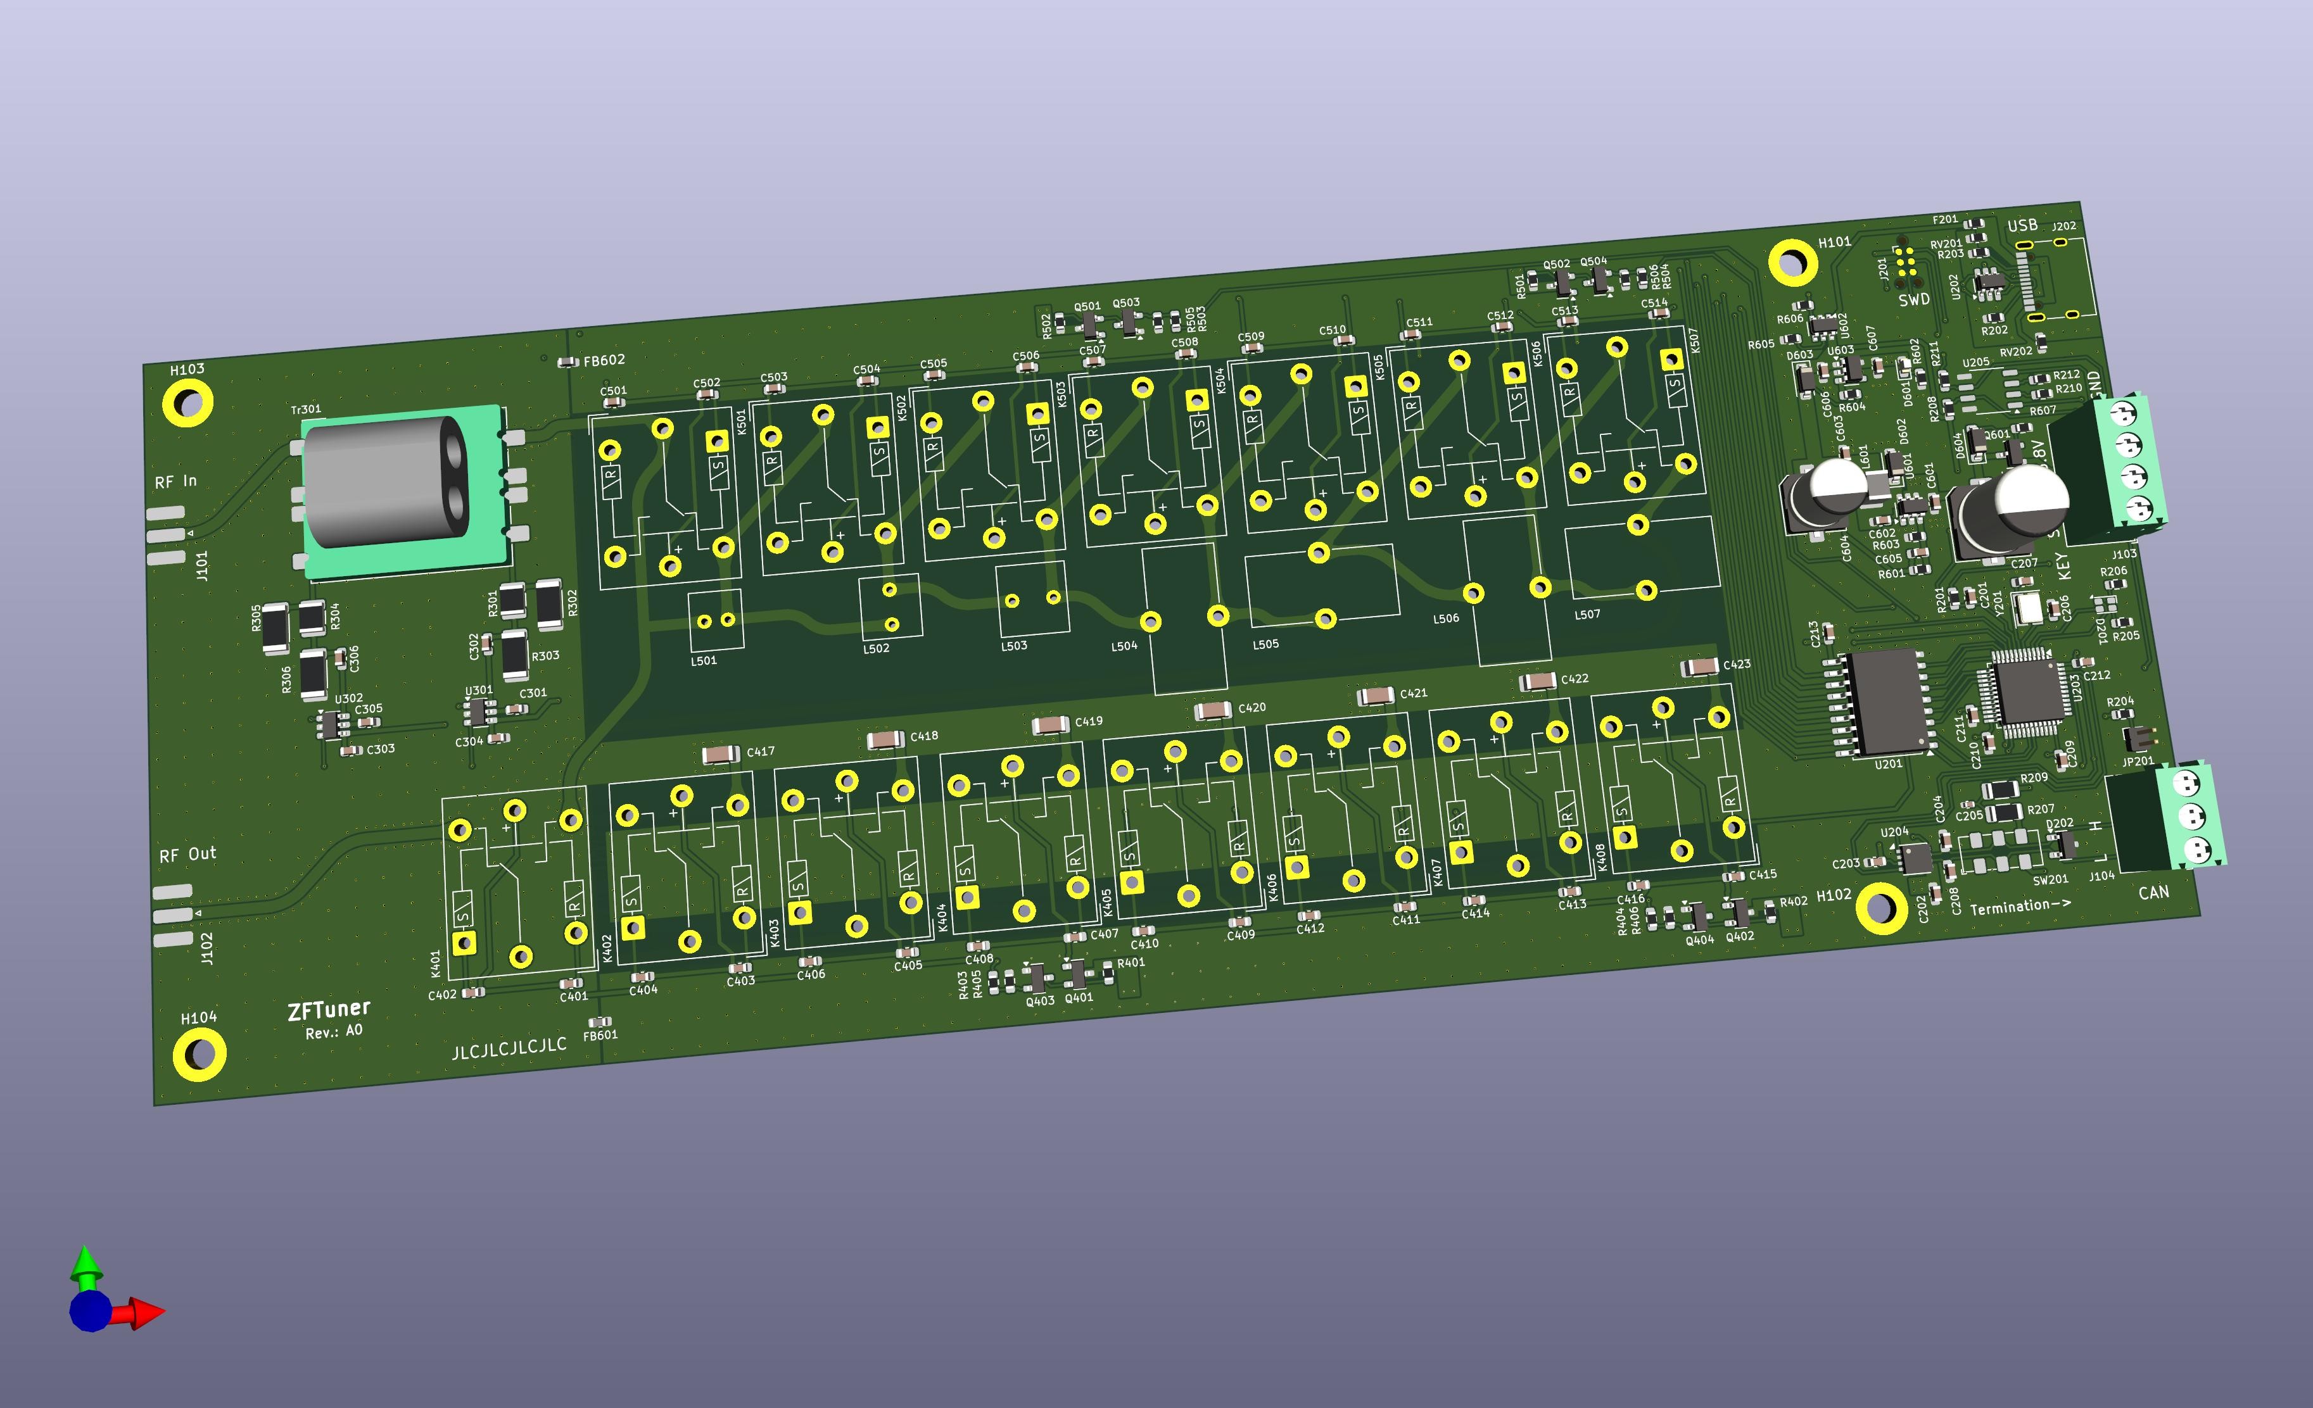Select the J104 three-pin green screw terminal
2313x1408 pixels.
coord(2167,817)
